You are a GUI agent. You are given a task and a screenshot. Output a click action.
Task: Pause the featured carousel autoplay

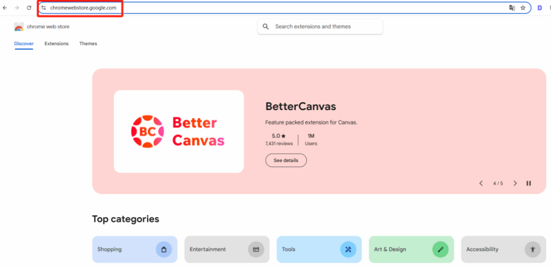[x=528, y=183]
